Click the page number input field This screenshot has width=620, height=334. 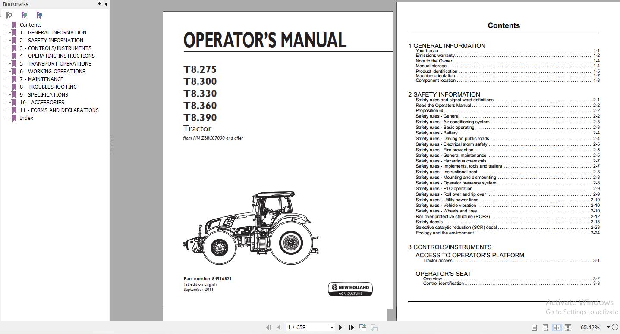(x=307, y=328)
